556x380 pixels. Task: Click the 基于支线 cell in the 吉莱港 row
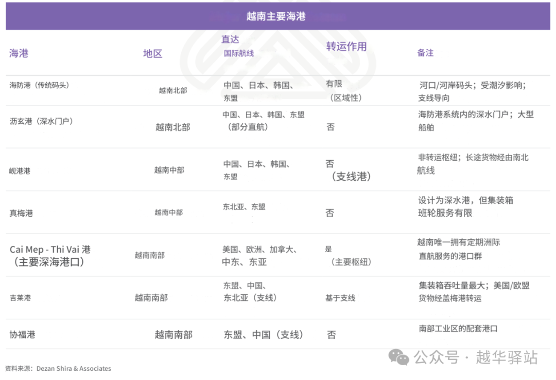(x=340, y=298)
